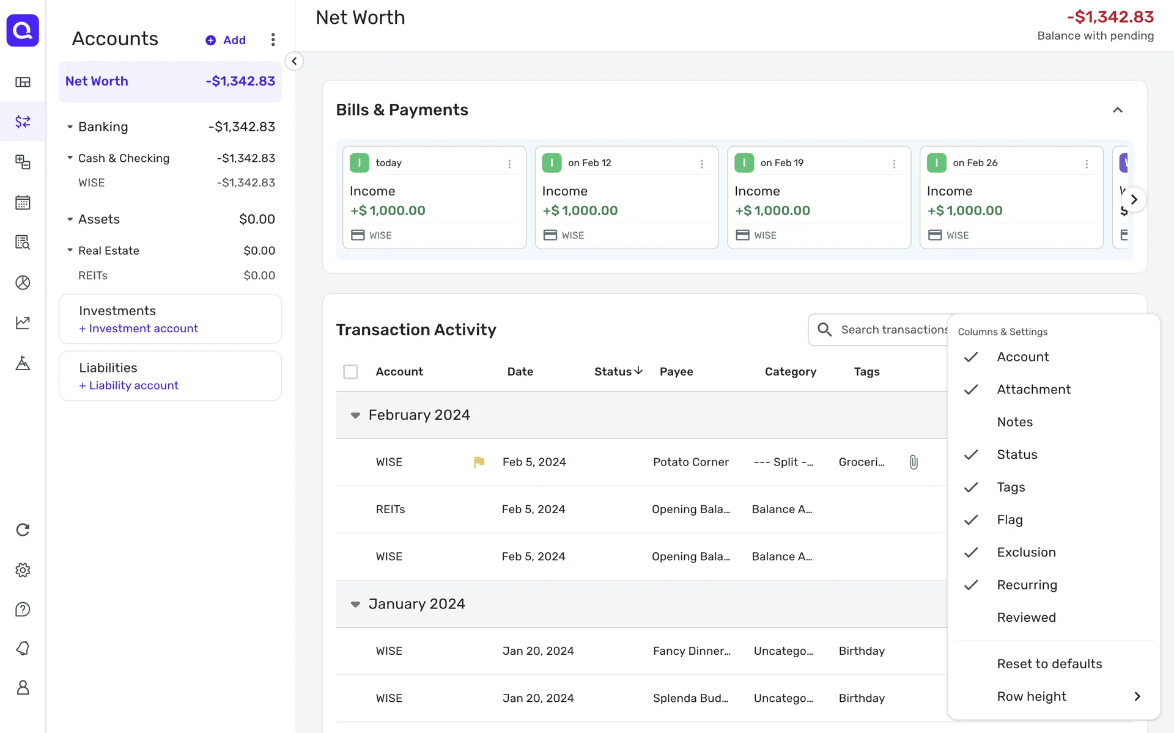Viewport: 1174px width, 733px height.
Task: Open the transactions icon in sidebar
Action: point(23,122)
